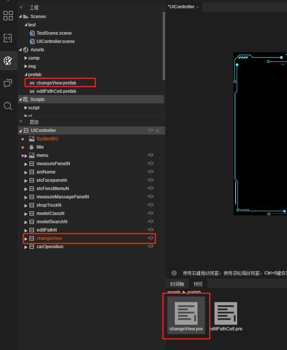Toggle UIController root visibility eye
Viewport: 287px width, 350px height.
click(x=151, y=130)
